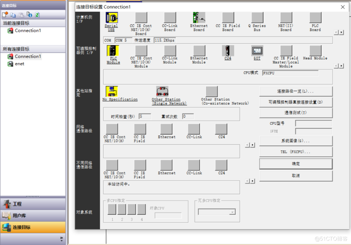This screenshot has width=351, height=245.
Task: Choose the PLC Module icon
Action: [113, 51]
